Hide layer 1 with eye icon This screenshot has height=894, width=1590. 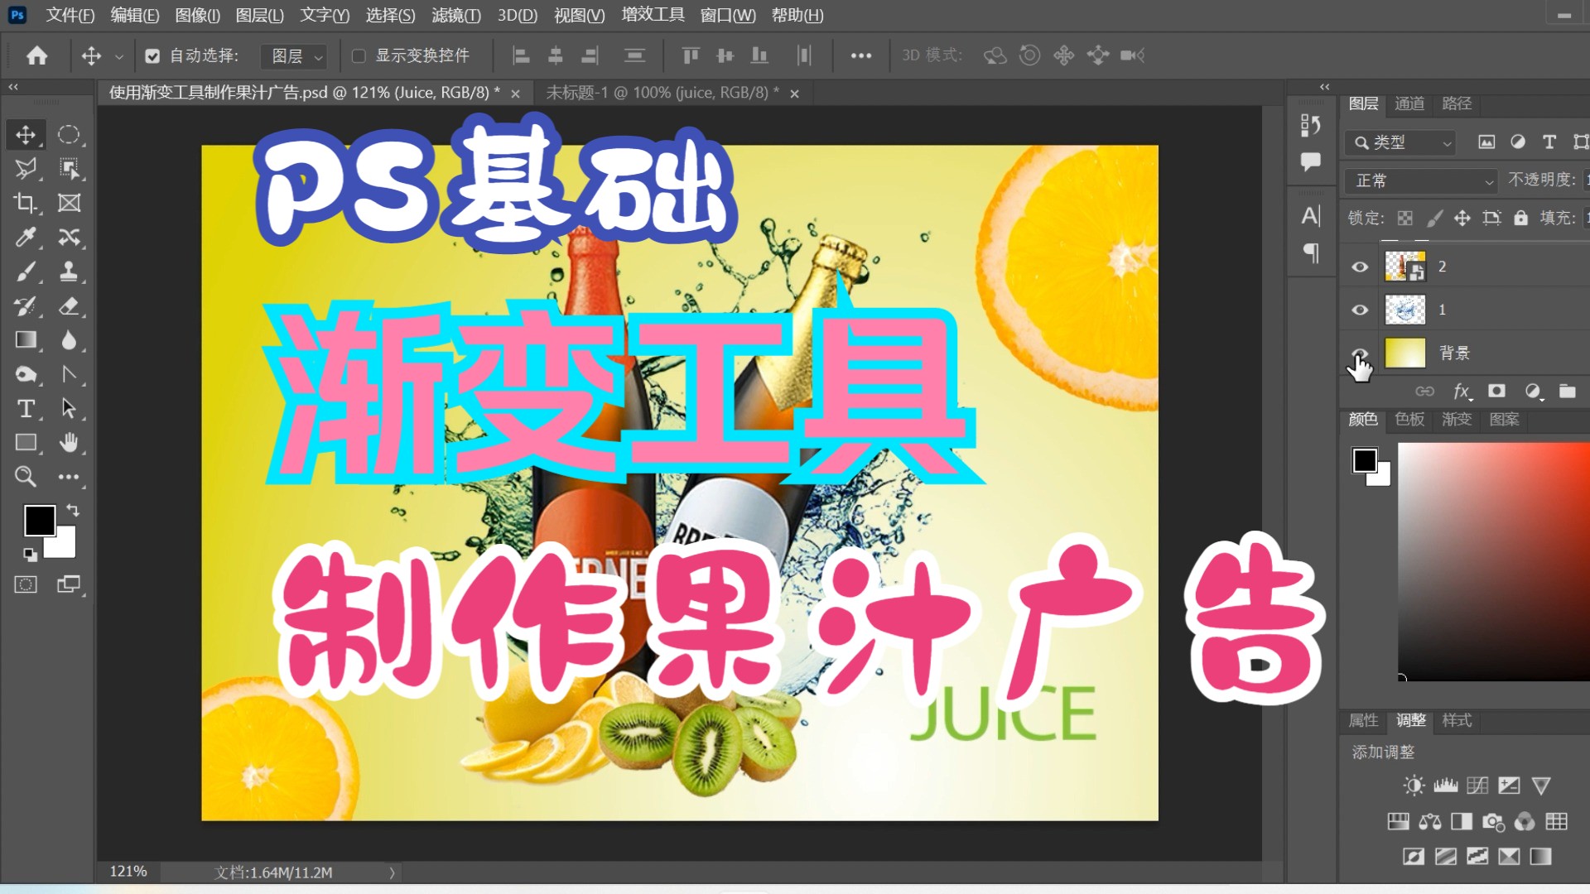(x=1360, y=310)
